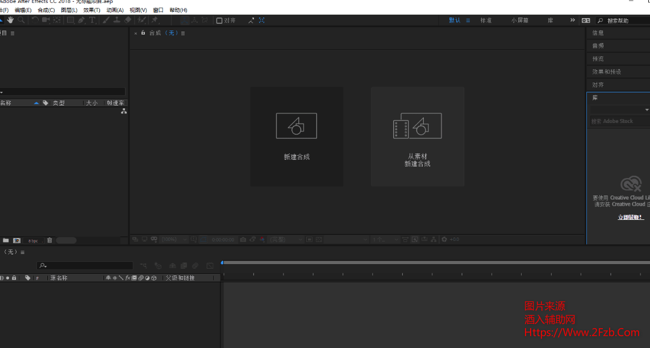Screen dimensions: 650x348
Task: Select the Rectangle shape tool
Action: (x=70, y=20)
